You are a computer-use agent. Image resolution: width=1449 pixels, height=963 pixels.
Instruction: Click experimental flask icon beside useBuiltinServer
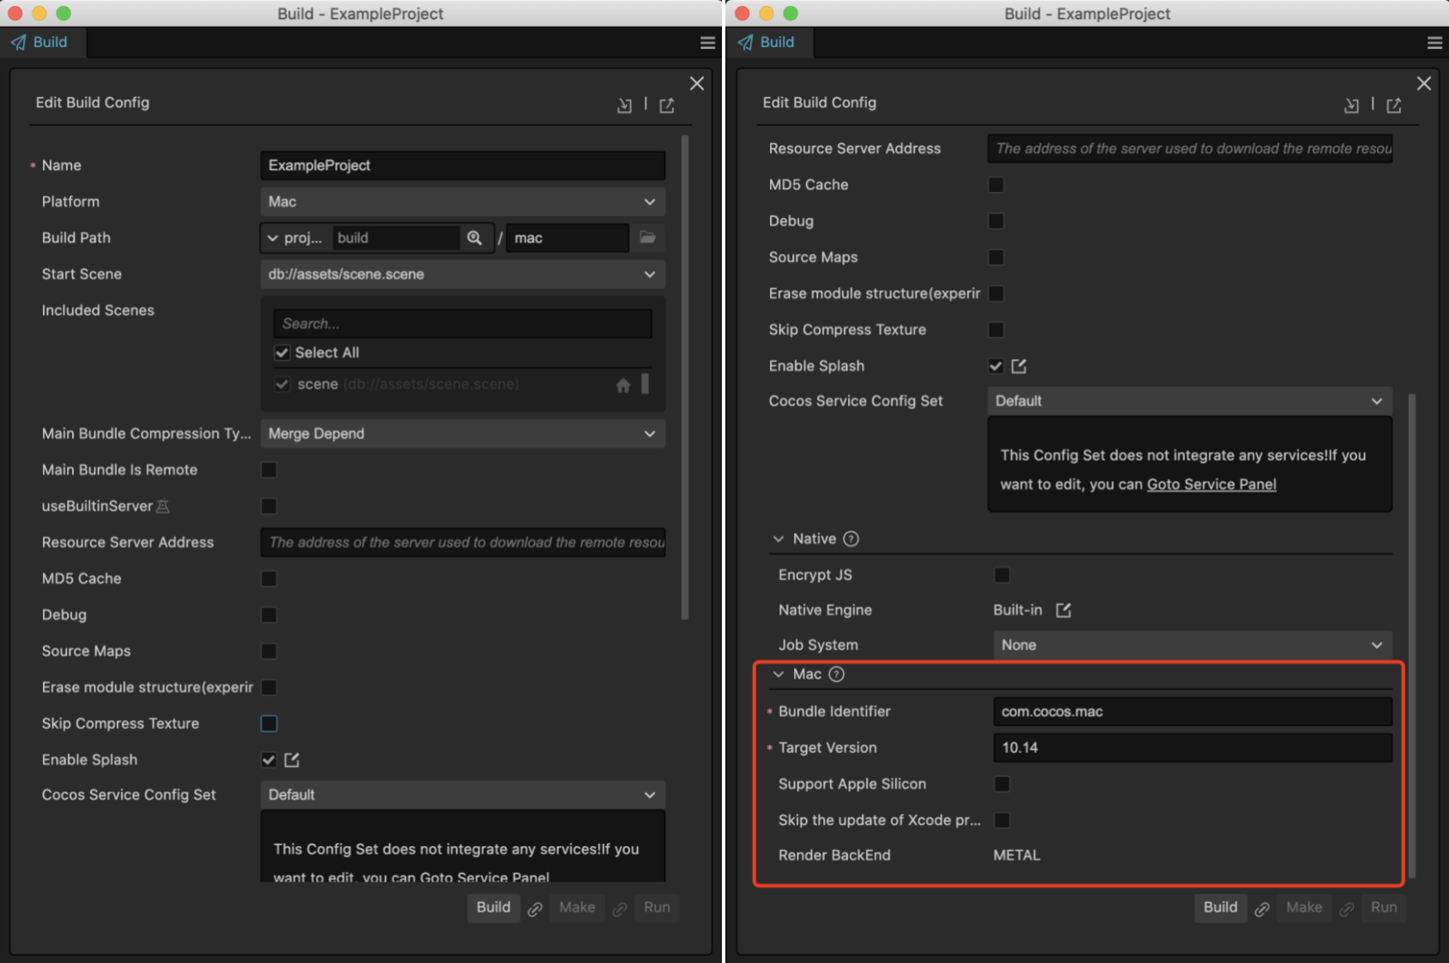point(163,506)
